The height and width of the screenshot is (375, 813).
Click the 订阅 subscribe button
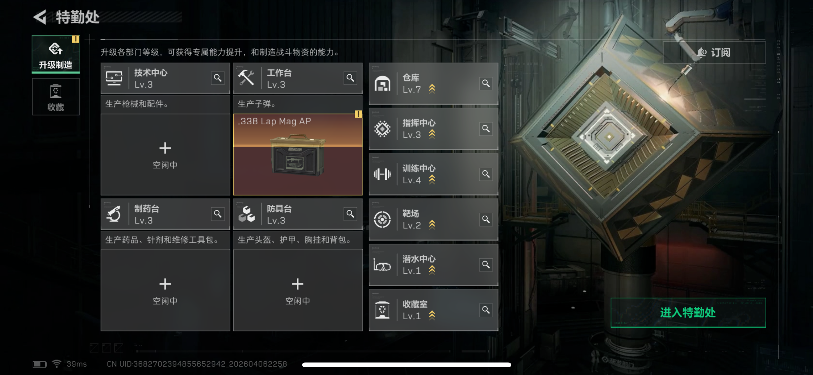[714, 52]
